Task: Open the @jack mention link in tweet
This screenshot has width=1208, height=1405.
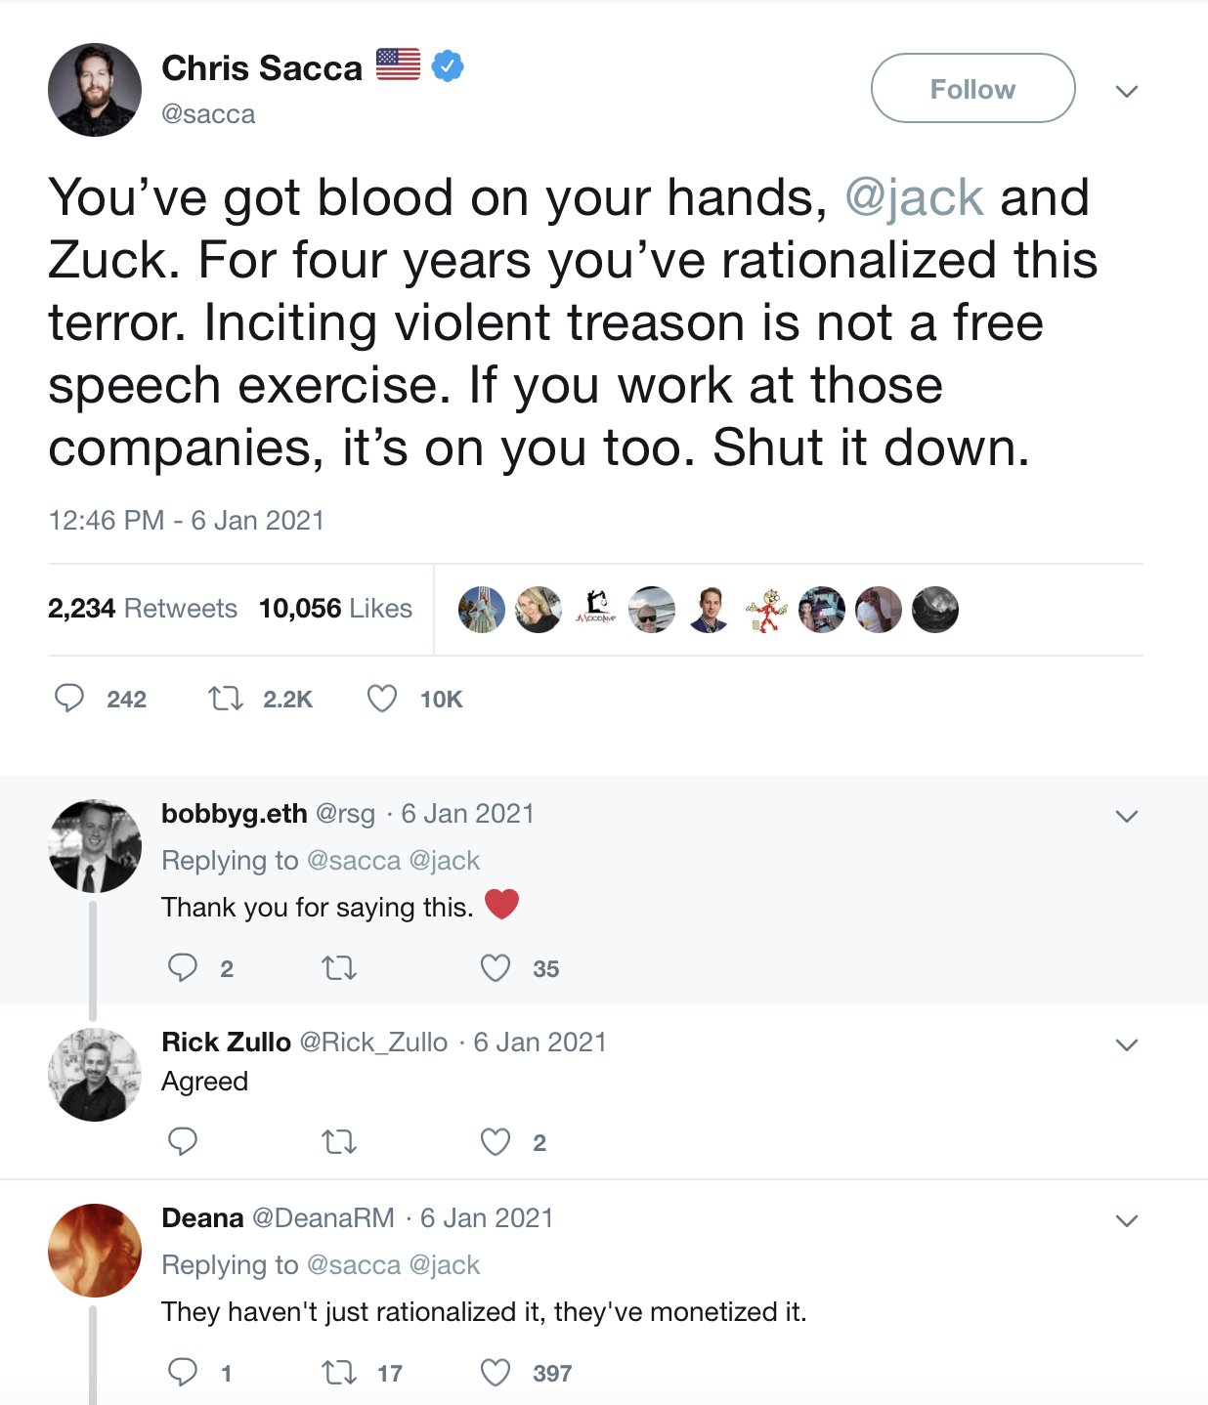Action: coord(914,197)
